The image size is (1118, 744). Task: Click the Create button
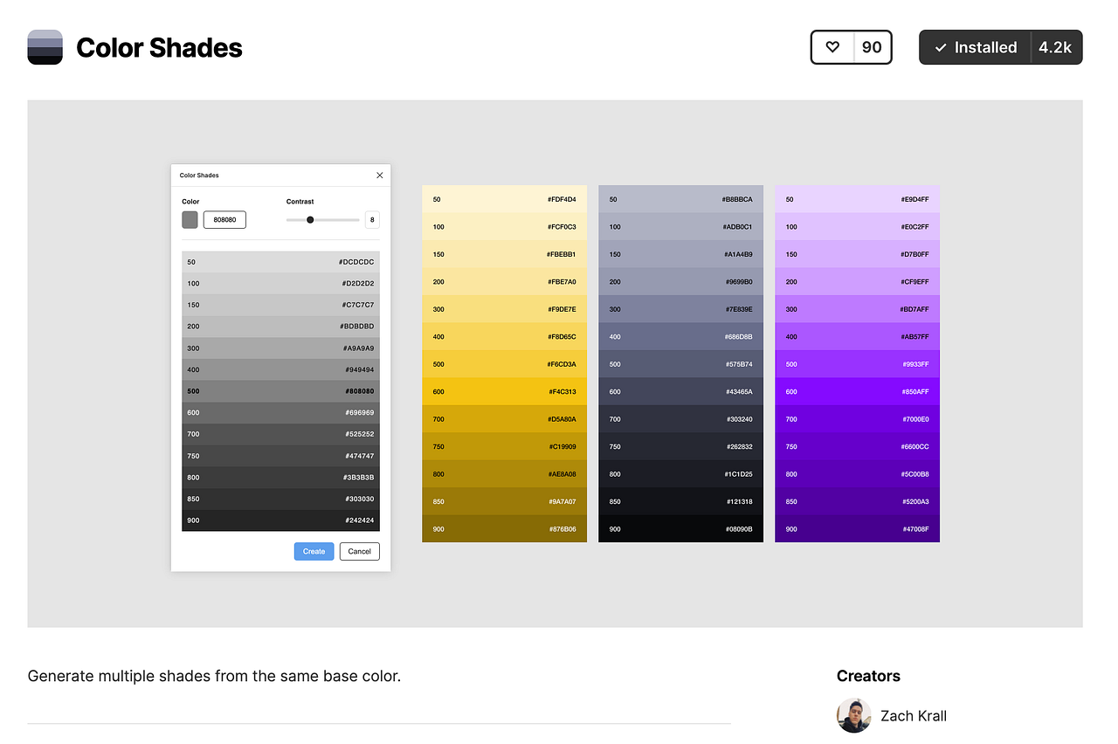314,551
